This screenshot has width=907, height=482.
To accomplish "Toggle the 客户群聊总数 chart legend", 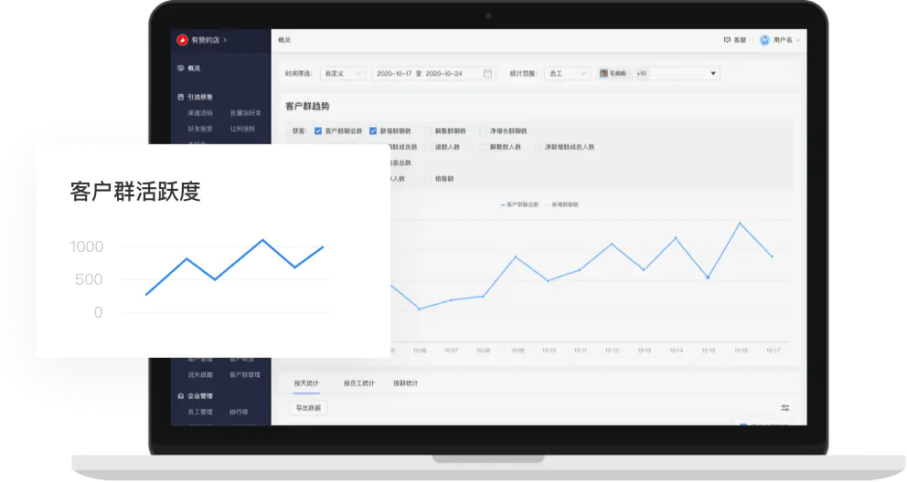I will click(519, 204).
